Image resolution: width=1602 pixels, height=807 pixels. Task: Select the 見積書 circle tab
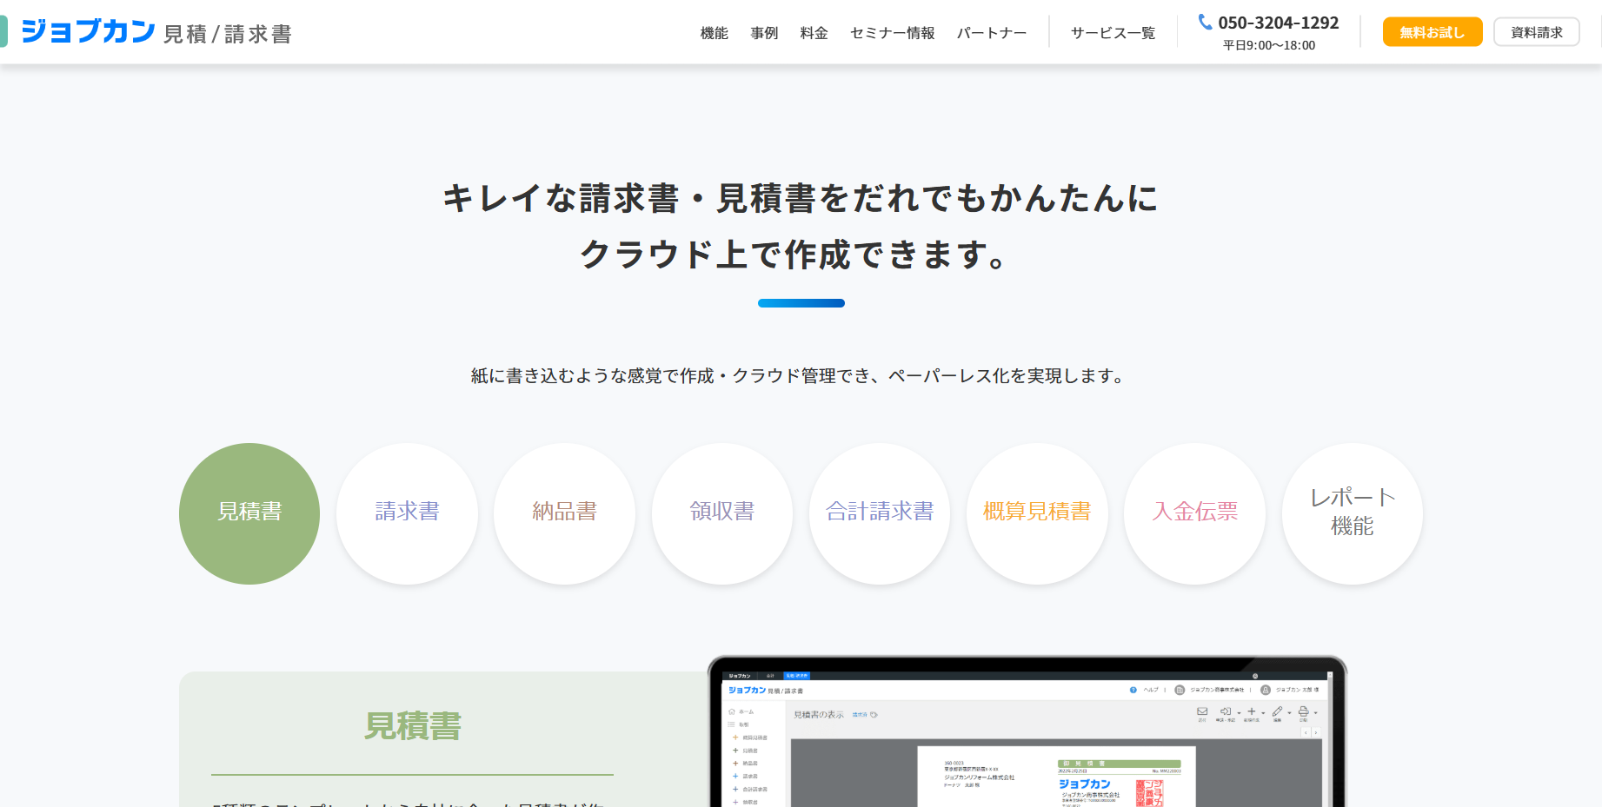tap(249, 513)
